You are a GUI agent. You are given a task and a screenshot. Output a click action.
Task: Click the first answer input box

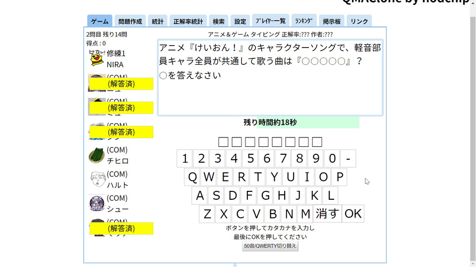pyautogui.click(x=223, y=142)
